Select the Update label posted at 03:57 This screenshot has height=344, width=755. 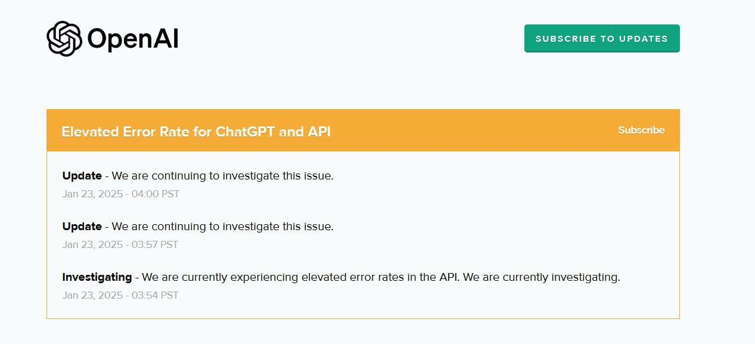coord(82,227)
